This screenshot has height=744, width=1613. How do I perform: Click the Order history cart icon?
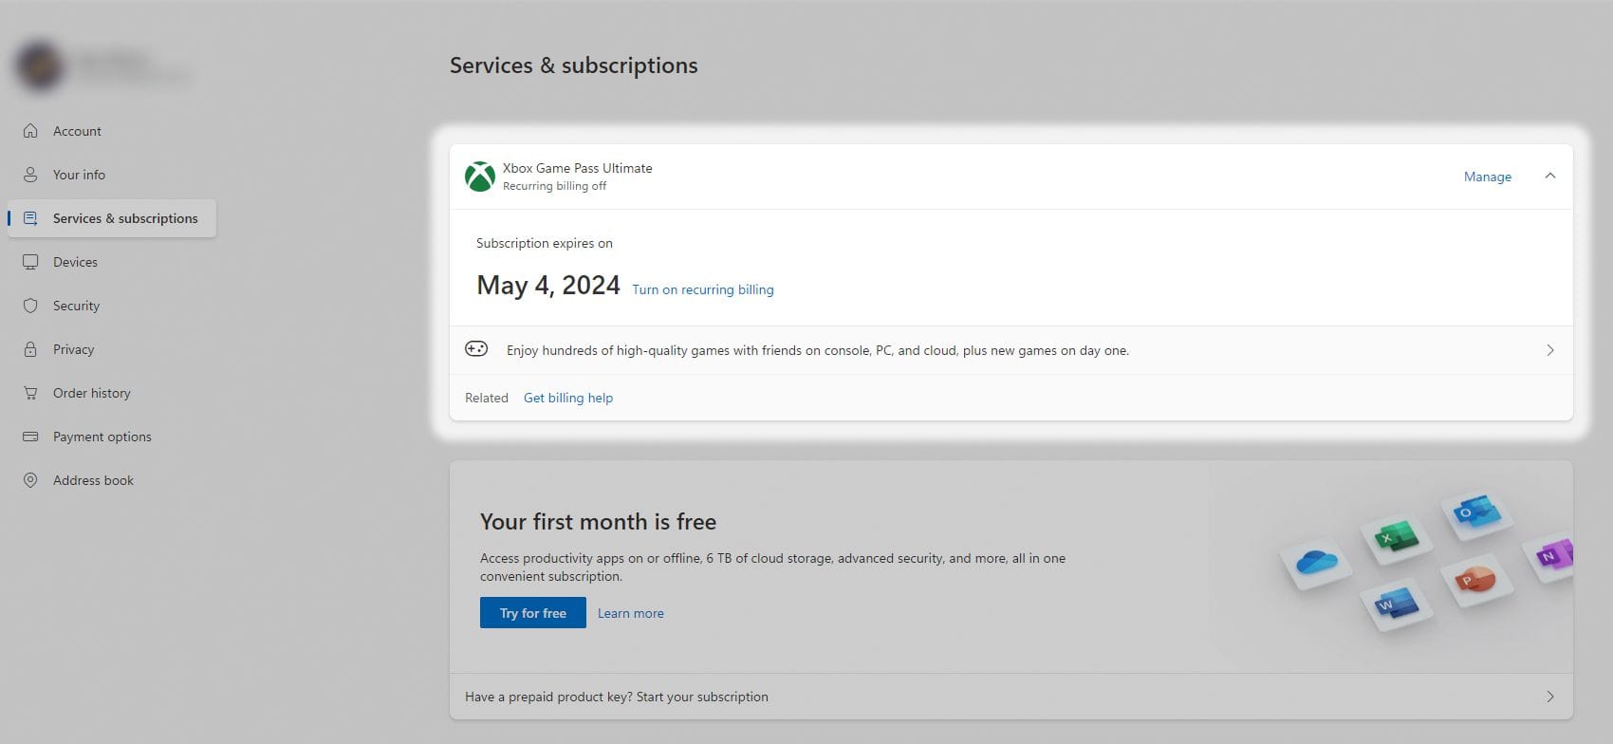click(x=30, y=393)
